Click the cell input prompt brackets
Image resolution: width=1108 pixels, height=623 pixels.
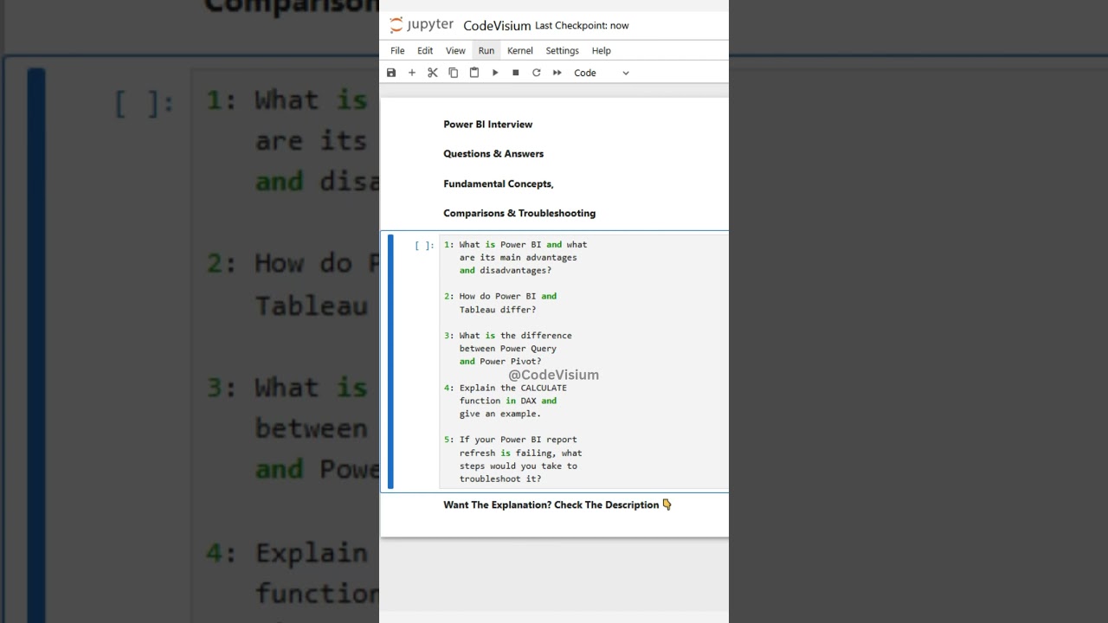coord(424,246)
